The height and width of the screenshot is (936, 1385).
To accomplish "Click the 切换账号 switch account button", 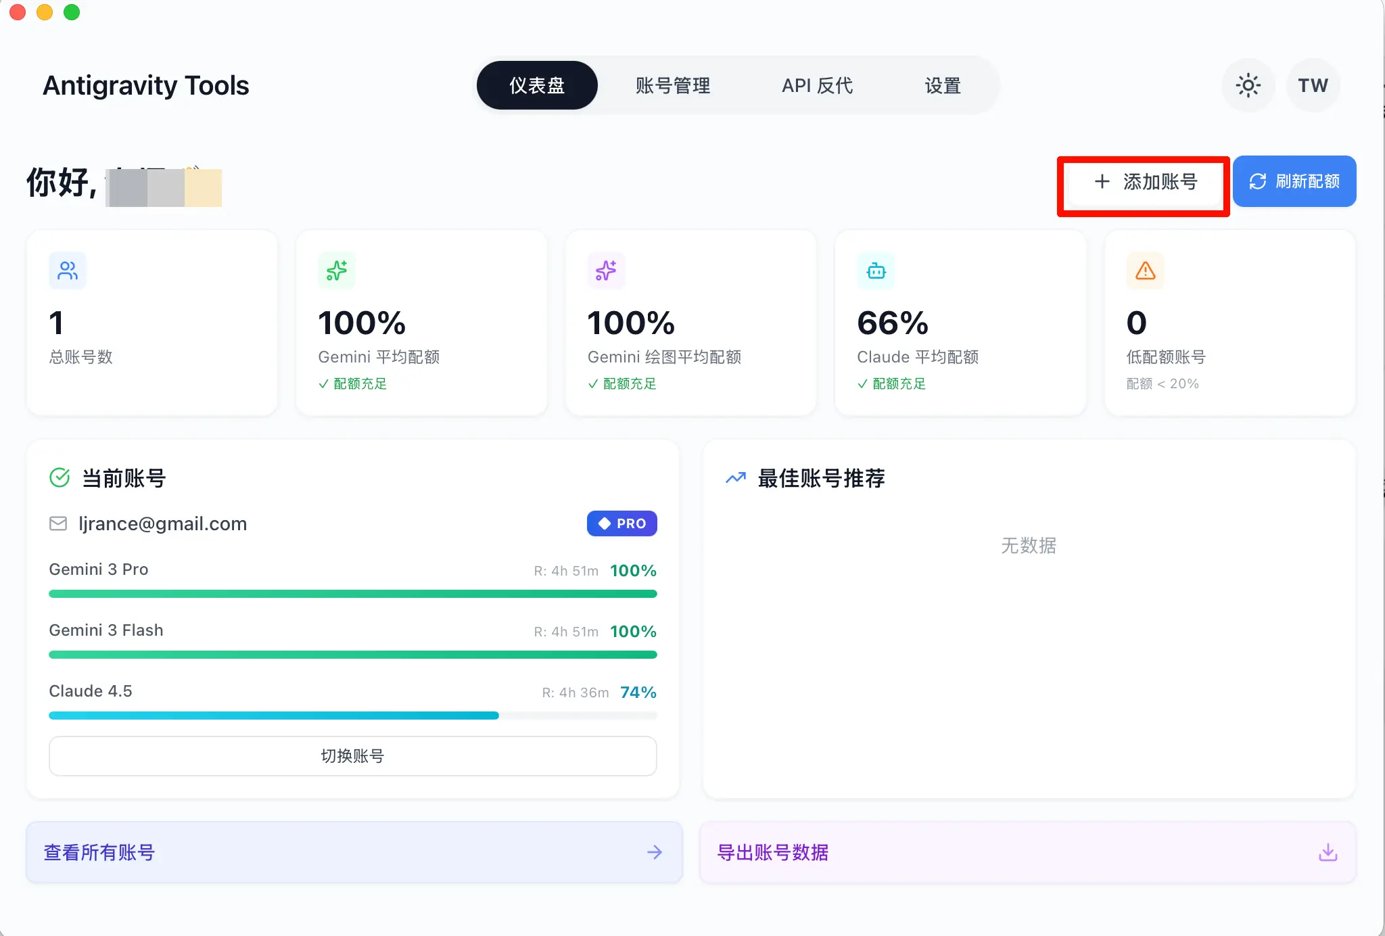I will pyautogui.click(x=352, y=756).
